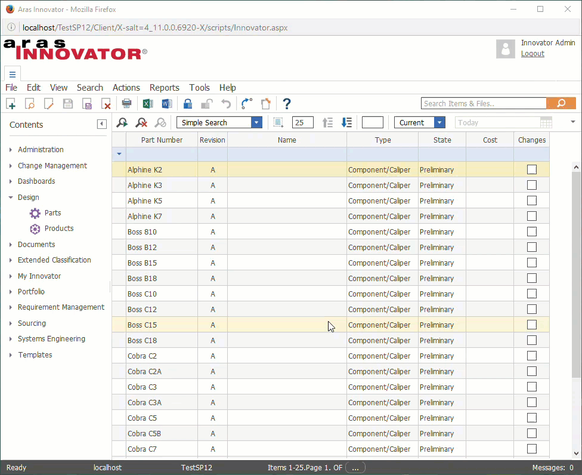Viewport: 582px width, 475px height.
Task: Click the Promote lifecycle icon
Action: [246, 104]
